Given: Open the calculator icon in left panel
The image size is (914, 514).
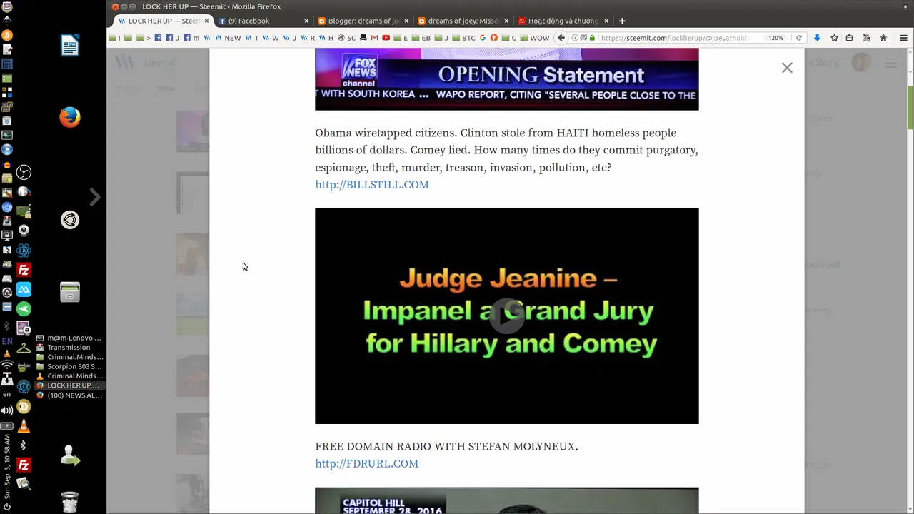Looking at the screenshot, I should (7, 64).
